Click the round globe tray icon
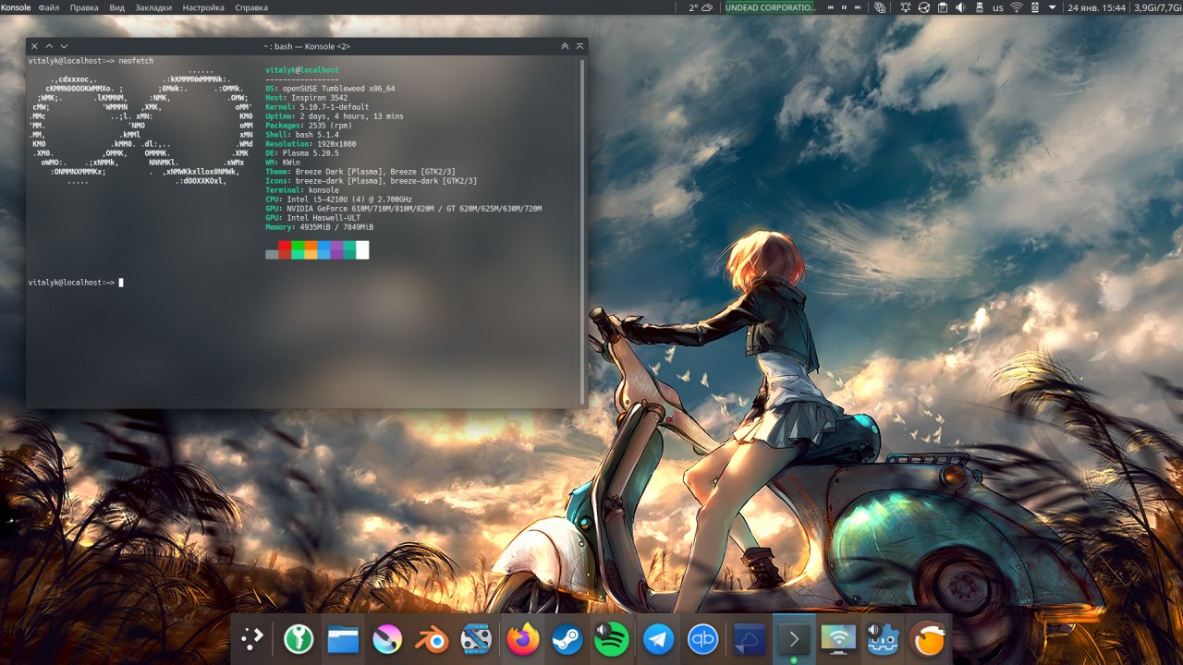 923,7
